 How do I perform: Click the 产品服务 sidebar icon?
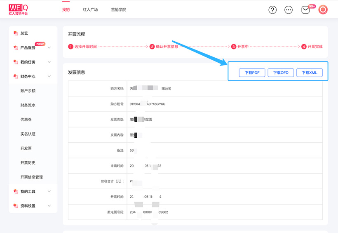click(16, 48)
